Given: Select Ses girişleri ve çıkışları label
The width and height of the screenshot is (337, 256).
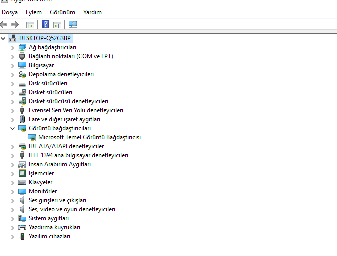Looking at the screenshot, I should pos(58,200).
